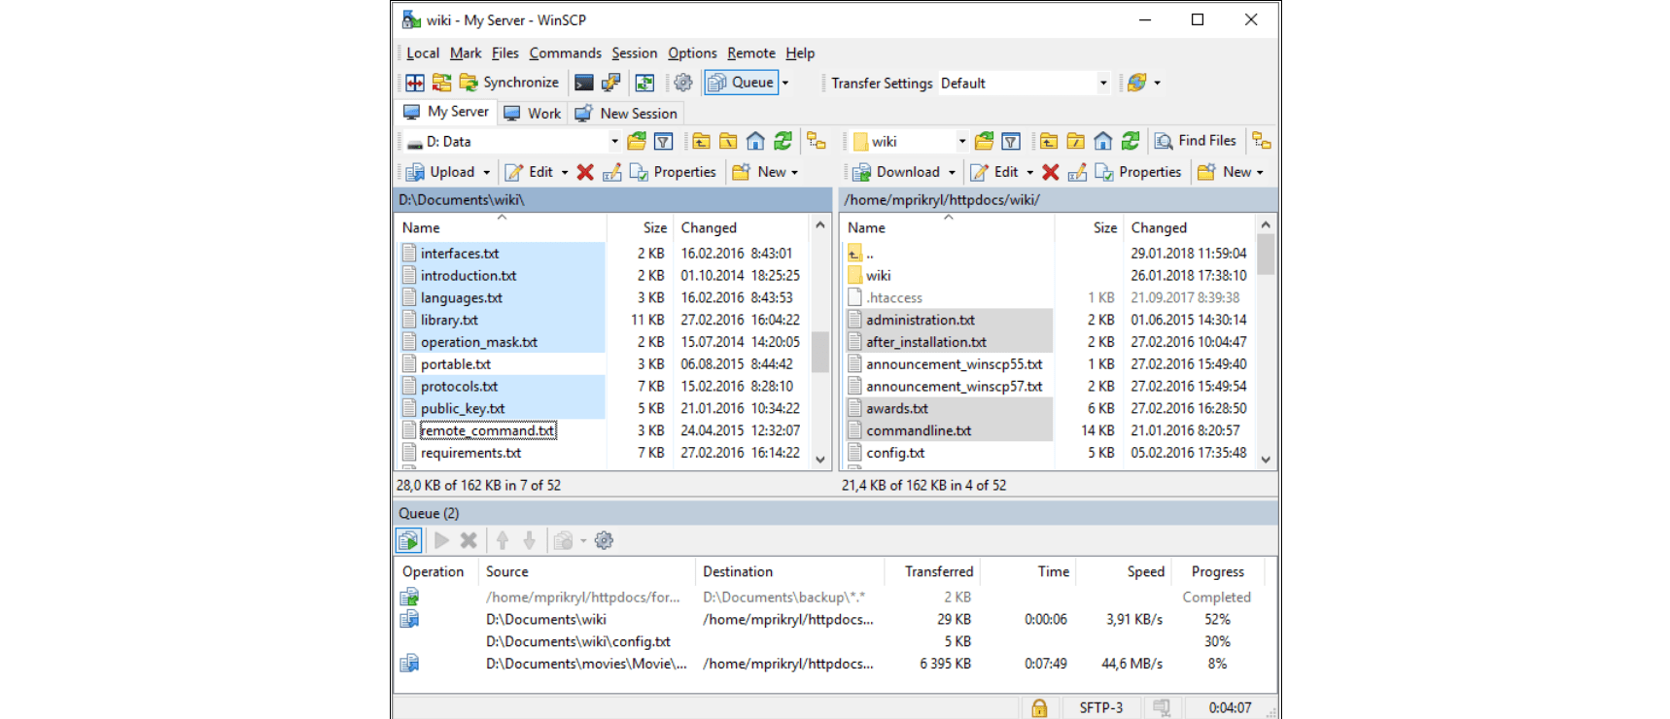Open the Commands menu

(565, 53)
